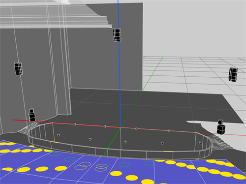This screenshot has height=184, width=246.
Task: Click the teal circle nearest the right yellow seats
Action: click(x=149, y=163)
